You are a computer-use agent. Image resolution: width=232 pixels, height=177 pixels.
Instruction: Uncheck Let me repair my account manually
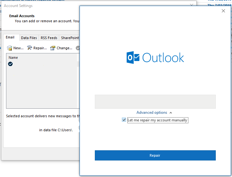(x=124, y=120)
